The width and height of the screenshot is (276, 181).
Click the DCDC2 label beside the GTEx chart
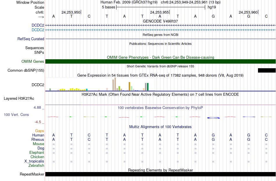pyautogui.click(x=38, y=85)
